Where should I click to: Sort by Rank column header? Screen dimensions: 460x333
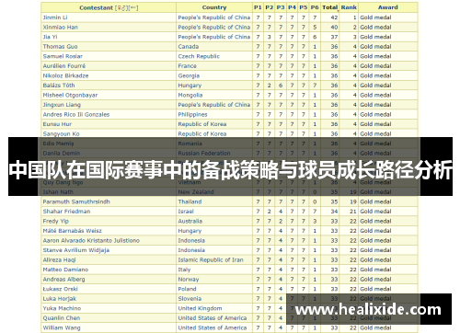(349, 7)
